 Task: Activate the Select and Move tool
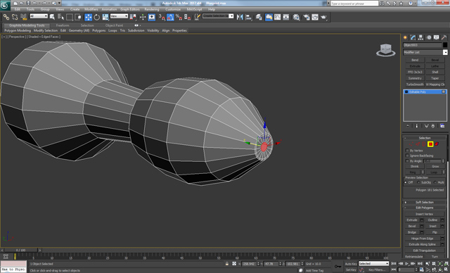[88, 17]
